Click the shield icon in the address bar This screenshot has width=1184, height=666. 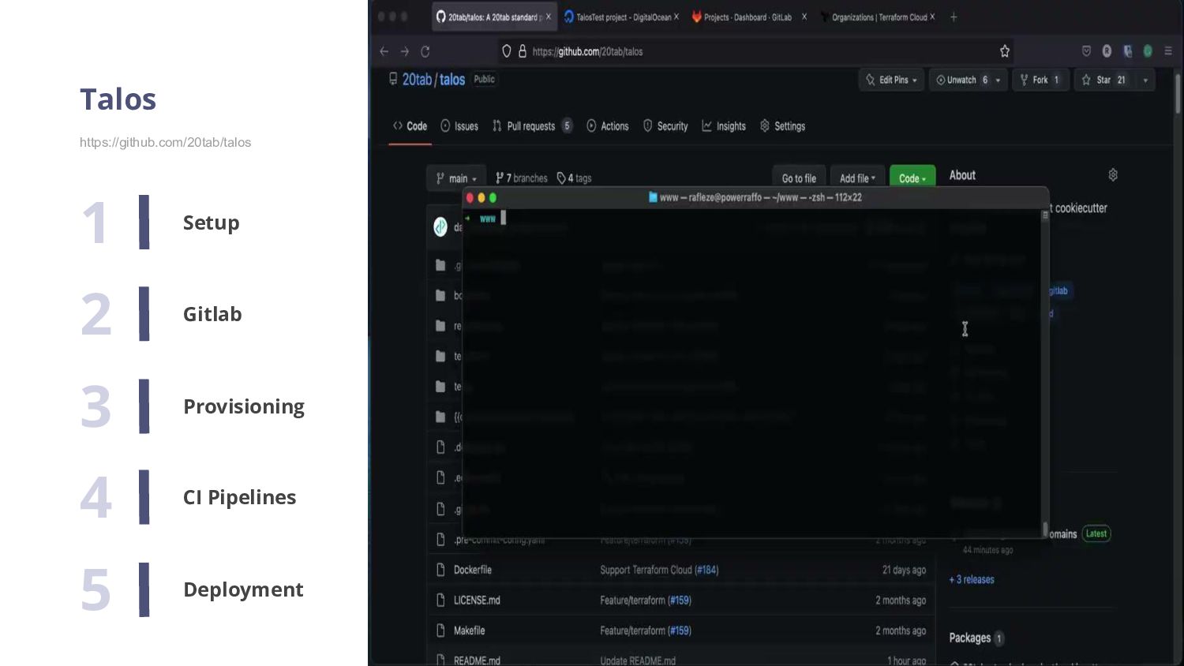507,51
